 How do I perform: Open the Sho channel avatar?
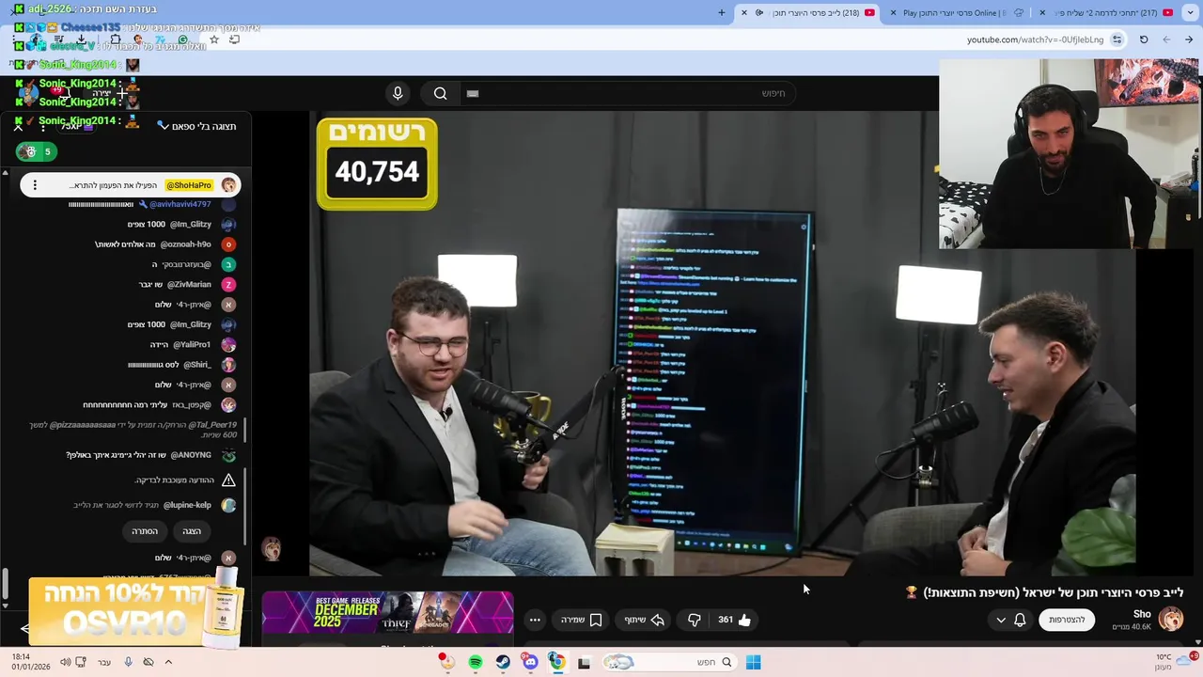1171,619
